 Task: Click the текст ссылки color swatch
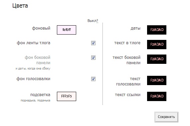click(x=157, y=96)
